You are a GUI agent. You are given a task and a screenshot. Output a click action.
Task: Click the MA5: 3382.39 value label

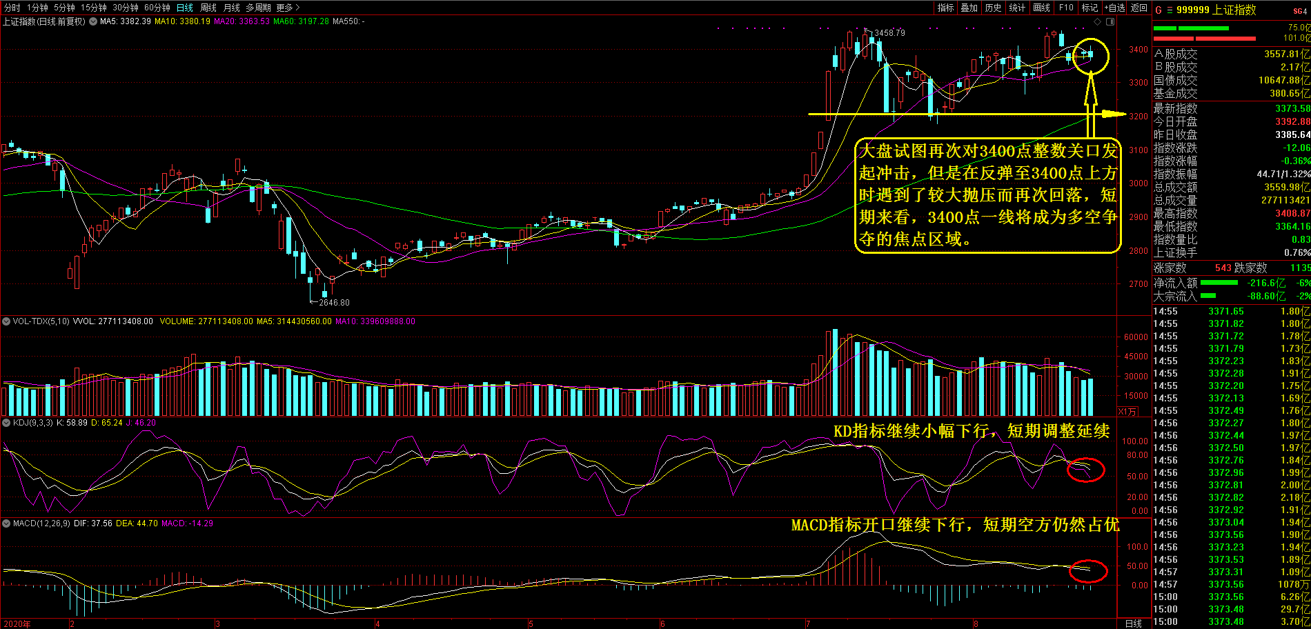tap(126, 21)
